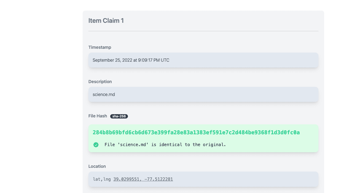Click the sha-256 badge
Image resolution: width=344 pixels, height=193 pixels.
[x=119, y=116]
